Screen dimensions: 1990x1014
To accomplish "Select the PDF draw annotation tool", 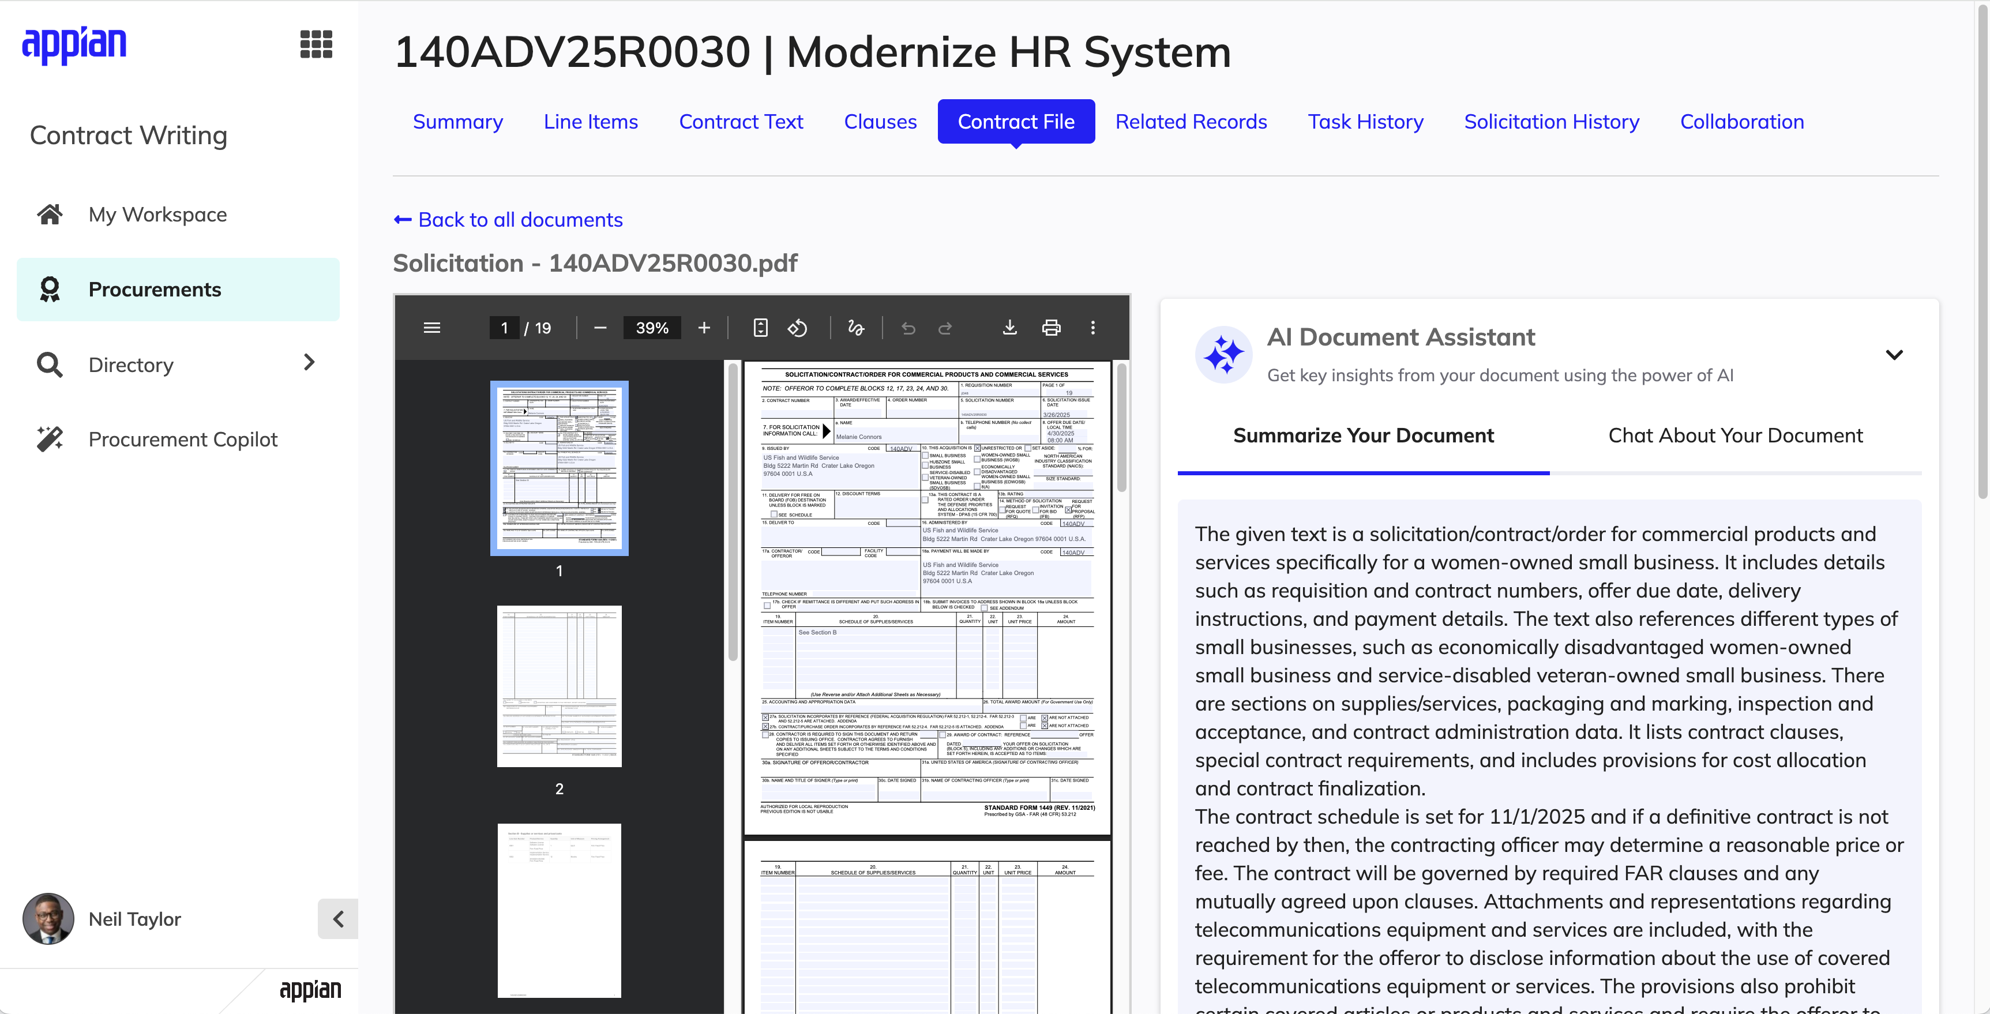I will [855, 328].
